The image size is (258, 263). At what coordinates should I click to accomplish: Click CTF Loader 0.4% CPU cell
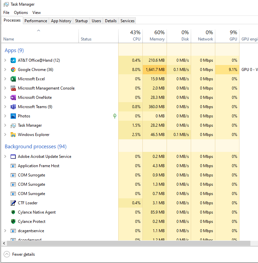tap(130, 203)
